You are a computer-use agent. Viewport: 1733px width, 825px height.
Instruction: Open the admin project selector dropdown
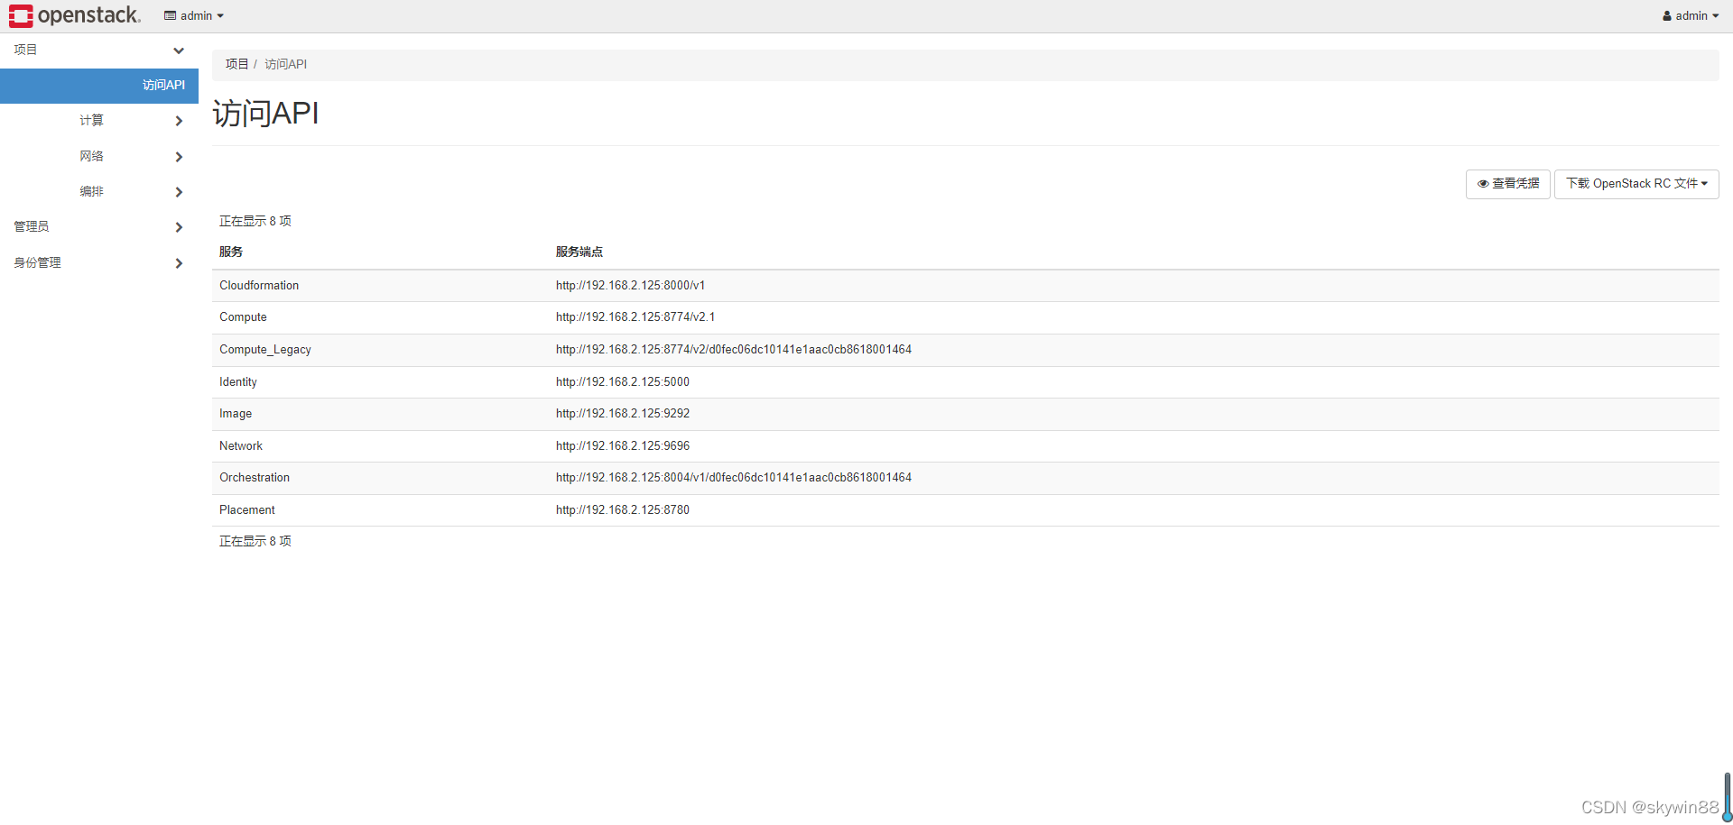(194, 15)
